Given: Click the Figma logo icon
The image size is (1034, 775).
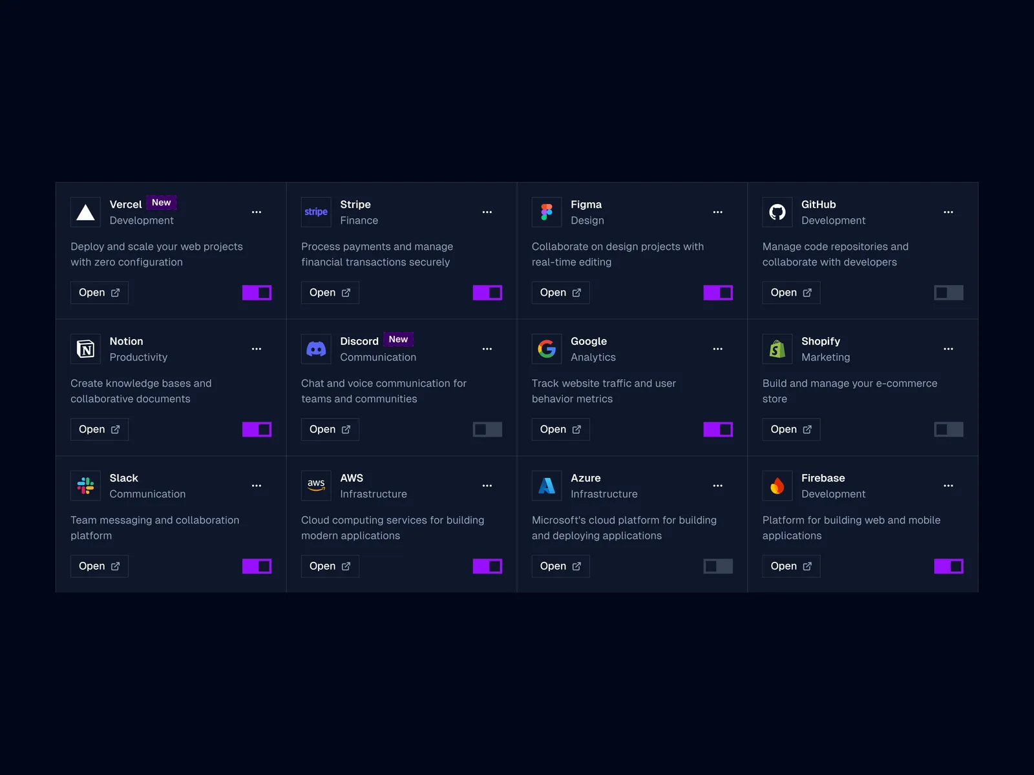Looking at the screenshot, I should 547,212.
